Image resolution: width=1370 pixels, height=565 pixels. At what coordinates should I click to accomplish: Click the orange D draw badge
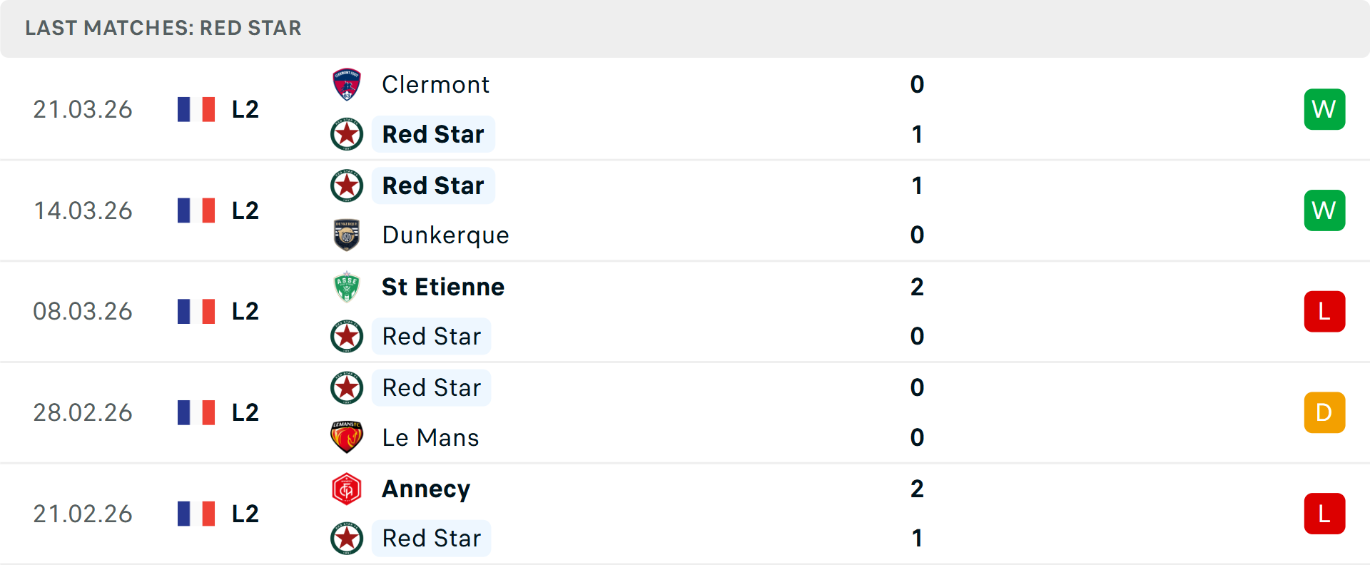1324,412
